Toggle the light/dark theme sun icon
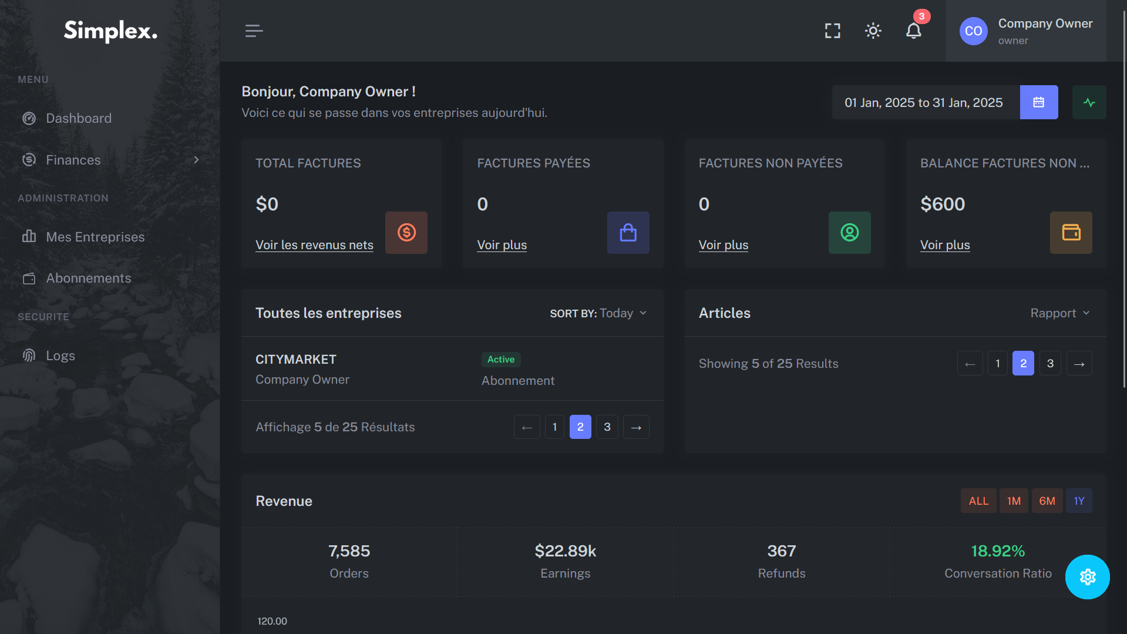Image resolution: width=1127 pixels, height=634 pixels. pos(873,31)
